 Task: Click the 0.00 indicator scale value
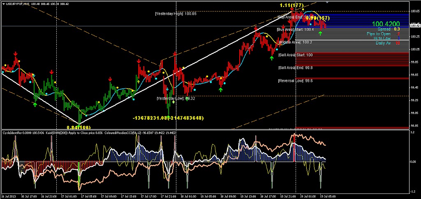point(414,162)
